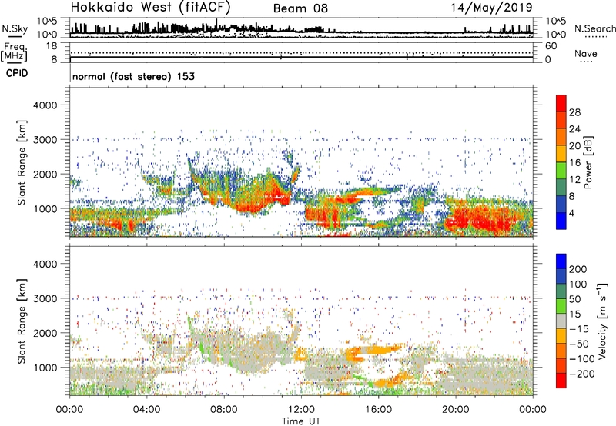The image size is (616, 426).
Task: Click the "Nave" legend label
Action: coord(586,53)
